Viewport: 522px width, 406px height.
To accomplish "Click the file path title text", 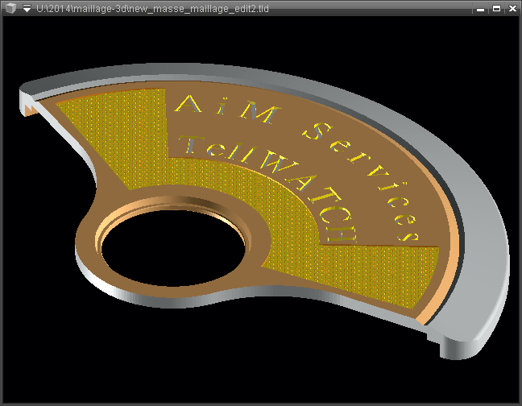I will pos(152,9).
